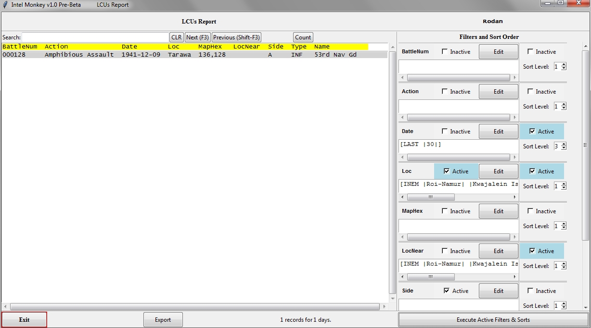Select the Amphibious Assault Tarawa row
Image resolution: width=591 pixels, height=328 pixels.
point(194,55)
